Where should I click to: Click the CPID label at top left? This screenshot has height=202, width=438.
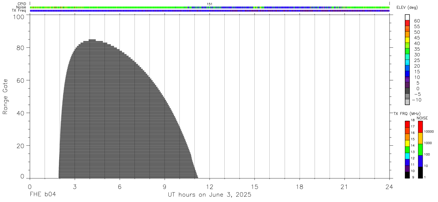[x=22, y=4]
